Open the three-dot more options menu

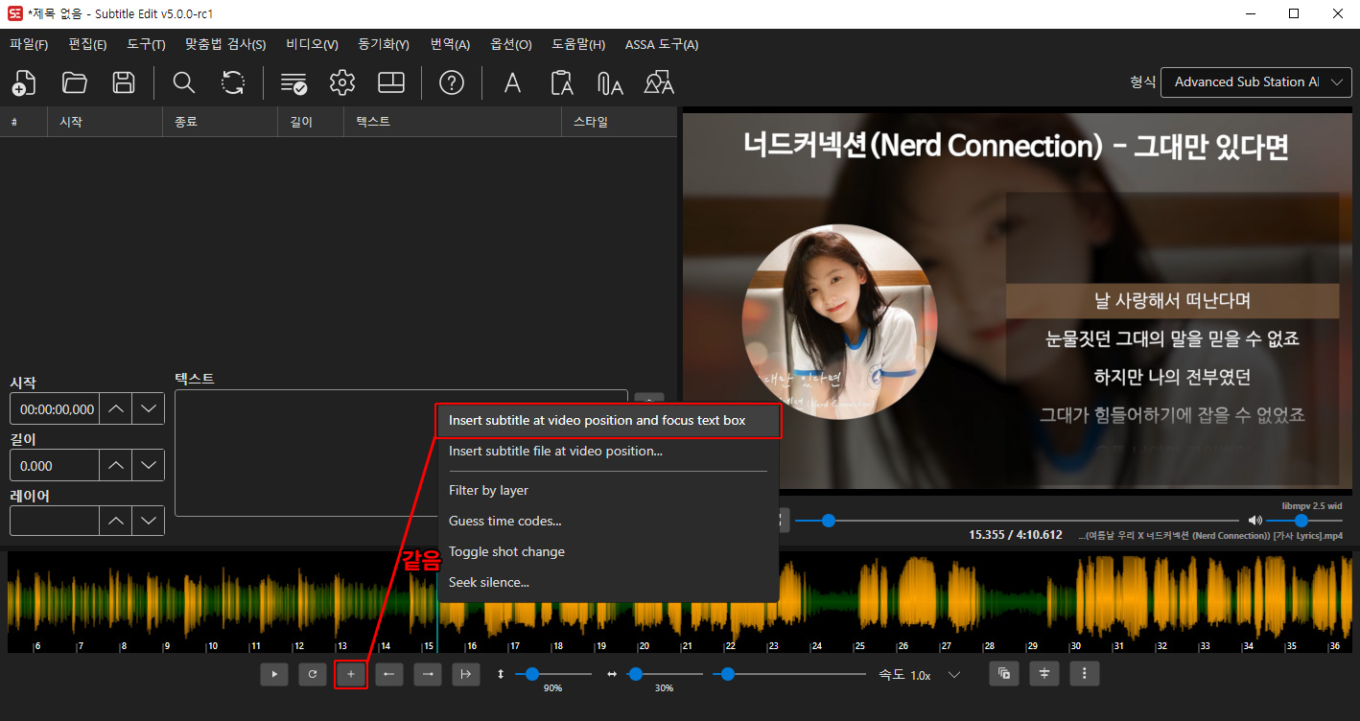pos(1085,674)
